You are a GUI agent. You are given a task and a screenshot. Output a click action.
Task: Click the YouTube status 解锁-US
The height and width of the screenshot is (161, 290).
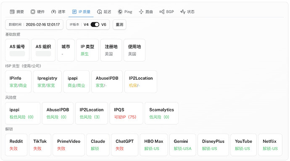point(243,149)
